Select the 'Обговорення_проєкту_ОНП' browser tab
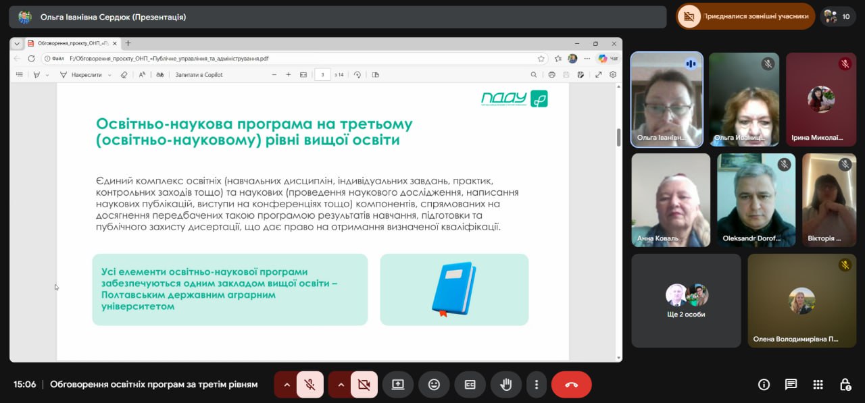This screenshot has height=403, width=865. click(66, 43)
